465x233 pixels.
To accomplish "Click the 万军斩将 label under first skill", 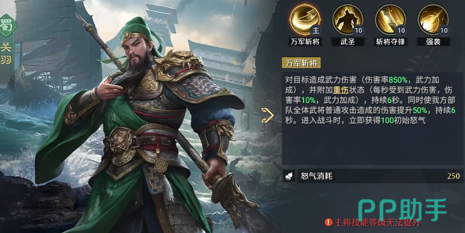I will 305,42.
